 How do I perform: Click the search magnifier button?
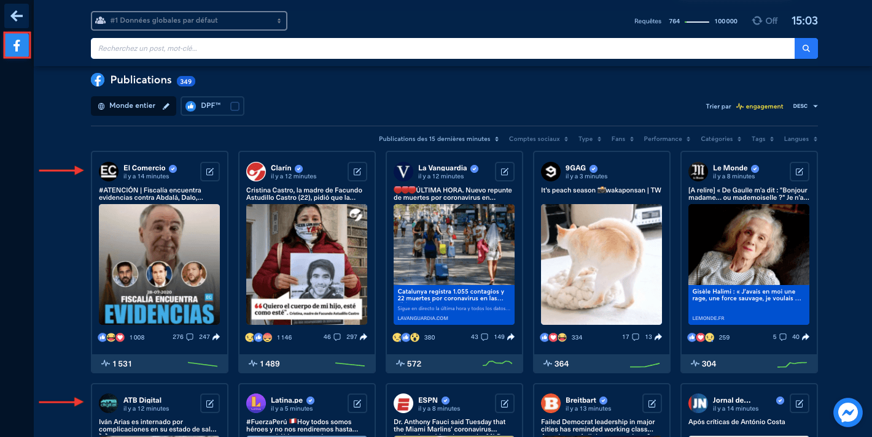806,48
